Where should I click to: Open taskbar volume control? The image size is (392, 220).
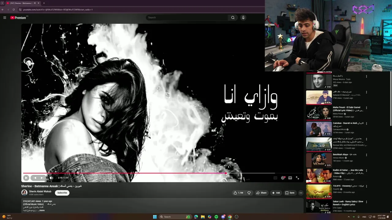tap(374, 217)
